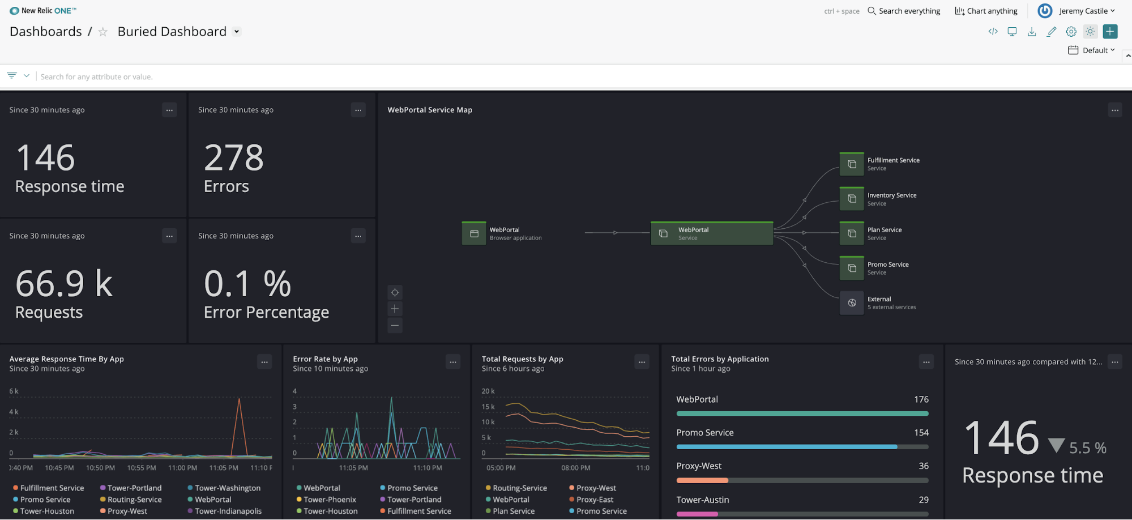Open the Error Percentage widget menu
Viewport: 1132px width, 520px height.
[358, 236]
